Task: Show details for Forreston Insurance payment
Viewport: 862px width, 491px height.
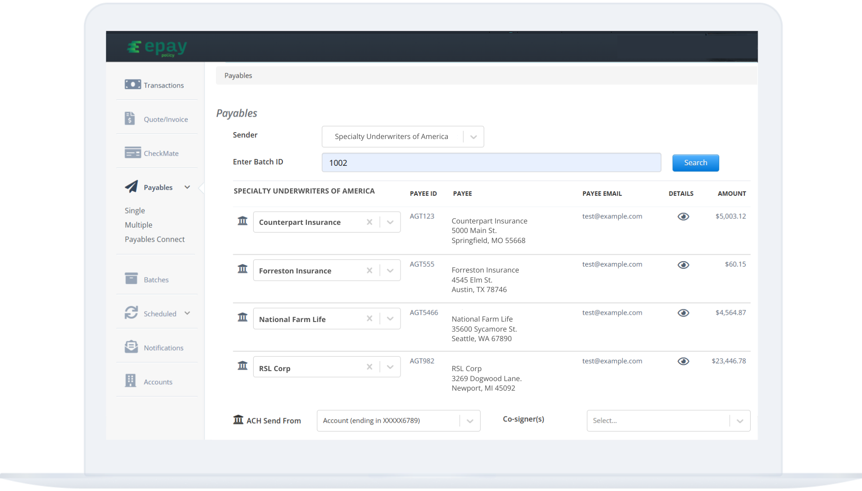Action: click(x=683, y=265)
